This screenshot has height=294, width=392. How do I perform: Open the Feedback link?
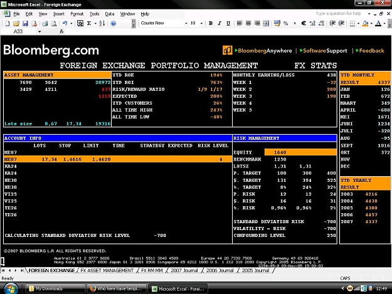pos(370,51)
